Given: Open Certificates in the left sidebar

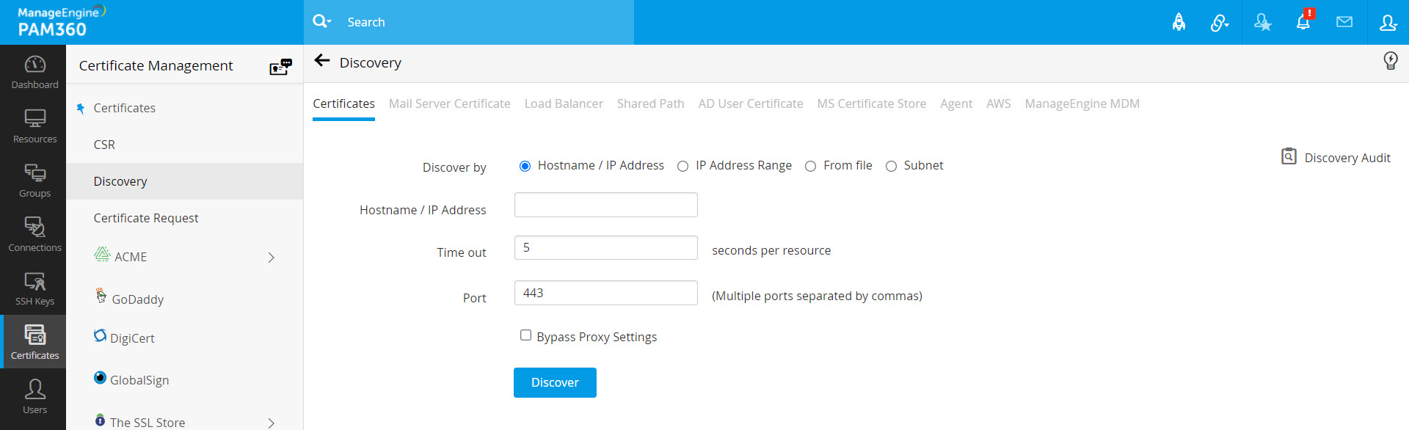Looking at the screenshot, I should [x=34, y=342].
